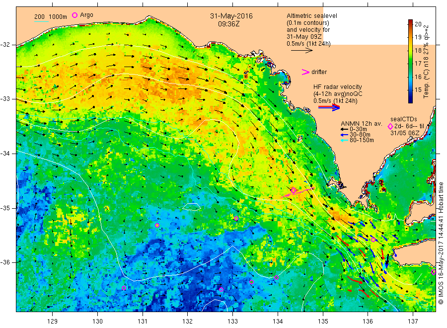
Task: Click the cyan 200m isobath legend line
Action: pos(41,21)
